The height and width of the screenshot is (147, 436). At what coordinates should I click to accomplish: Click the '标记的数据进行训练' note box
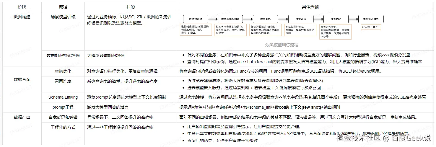click(x=266, y=30)
